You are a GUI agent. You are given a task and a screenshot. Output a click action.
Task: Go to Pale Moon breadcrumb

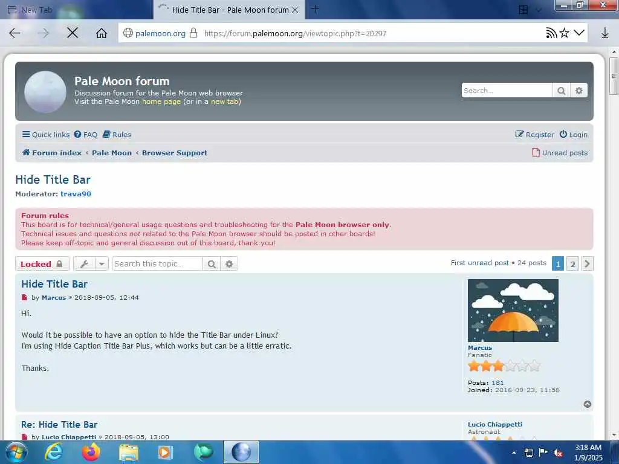(112, 153)
